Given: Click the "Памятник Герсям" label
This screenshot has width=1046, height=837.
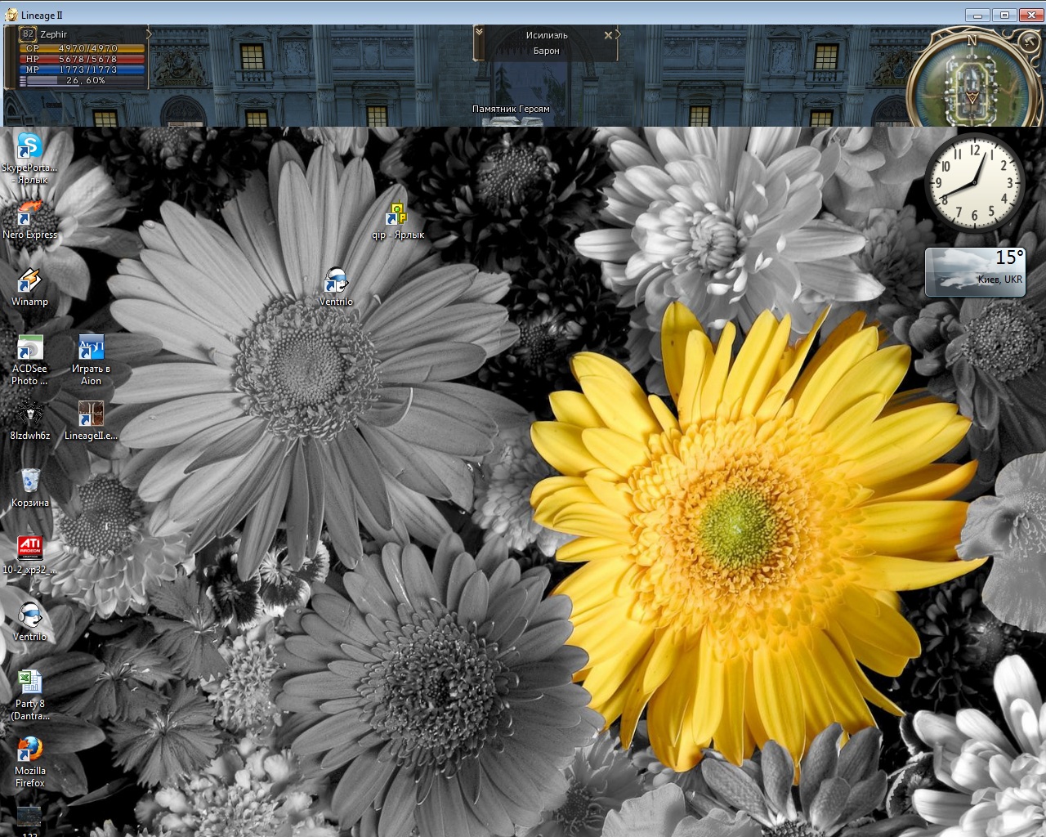Looking at the screenshot, I should (511, 109).
